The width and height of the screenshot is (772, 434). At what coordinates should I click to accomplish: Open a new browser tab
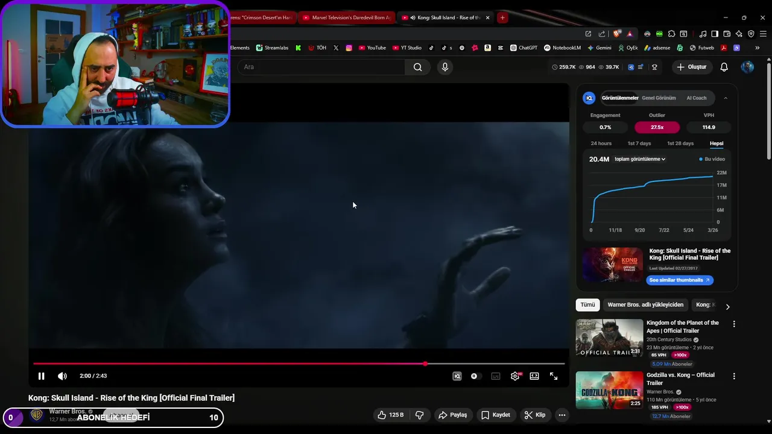[502, 17]
